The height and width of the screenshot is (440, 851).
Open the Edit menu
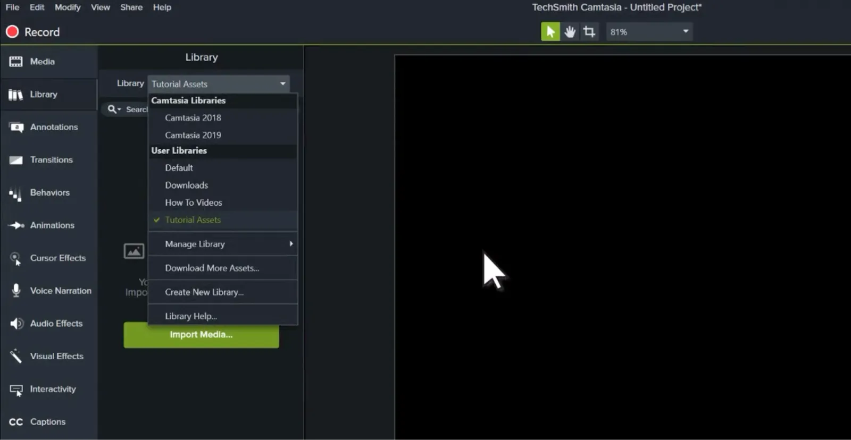point(37,7)
